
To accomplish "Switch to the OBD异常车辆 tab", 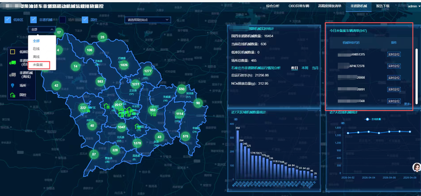I will (298, 6).
